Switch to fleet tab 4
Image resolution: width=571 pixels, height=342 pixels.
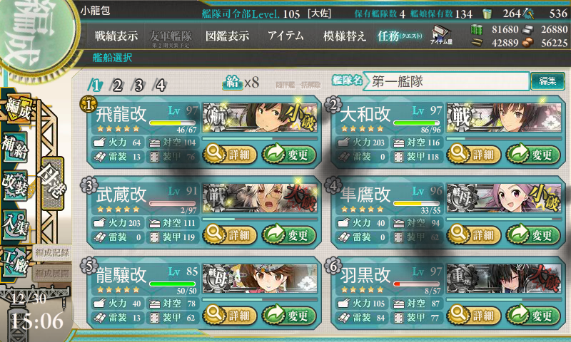[x=160, y=85]
